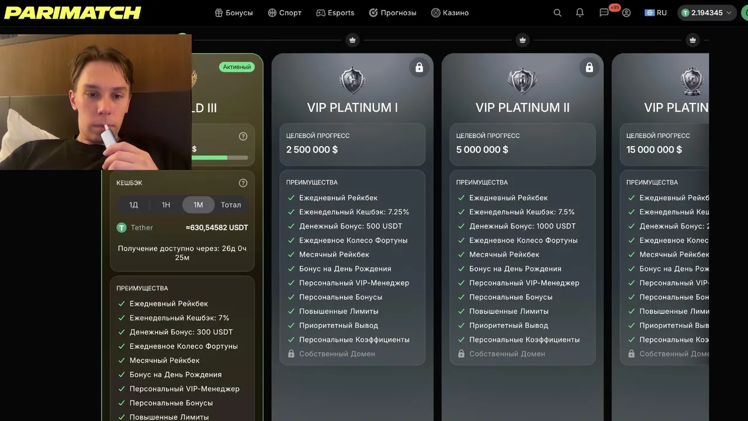This screenshot has height=421, width=748.
Task: Click Персональные Бонусы in Gold III card
Action: 171,403
